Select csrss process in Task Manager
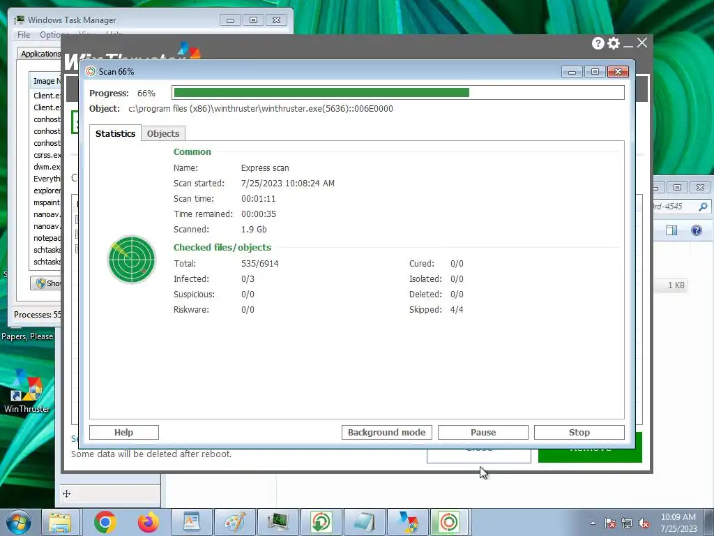714x536 pixels. coord(47,155)
